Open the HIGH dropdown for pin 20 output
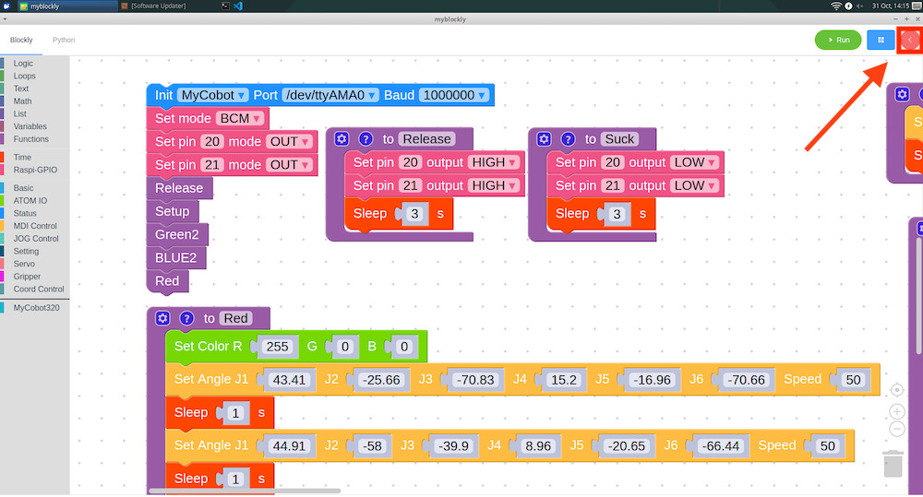923x497 pixels. (x=493, y=162)
